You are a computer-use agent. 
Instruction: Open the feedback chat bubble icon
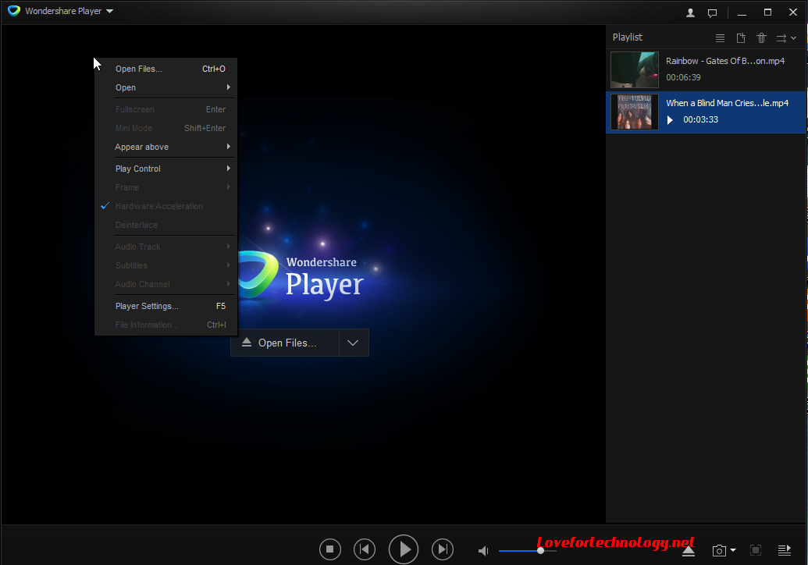tap(712, 13)
